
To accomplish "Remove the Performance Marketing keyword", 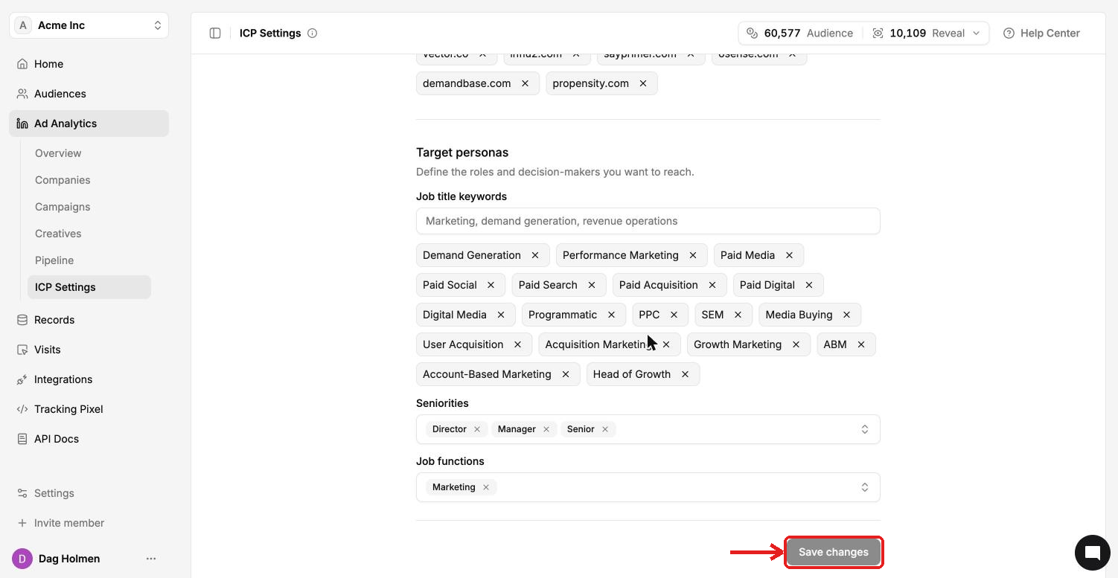I will pyautogui.click(x=693, y=255).
